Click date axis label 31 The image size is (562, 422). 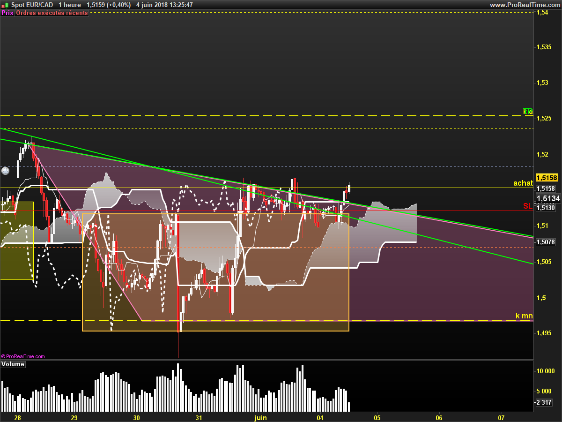(199, 417)
